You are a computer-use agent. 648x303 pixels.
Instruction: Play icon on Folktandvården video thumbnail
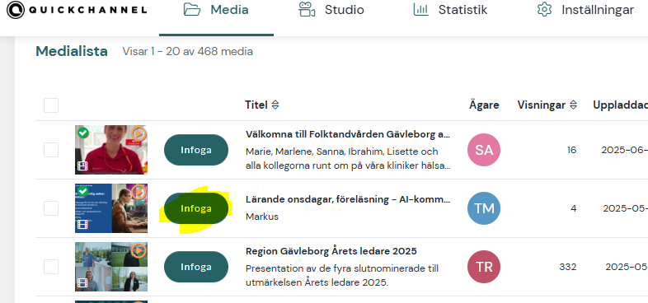point(139,133)
